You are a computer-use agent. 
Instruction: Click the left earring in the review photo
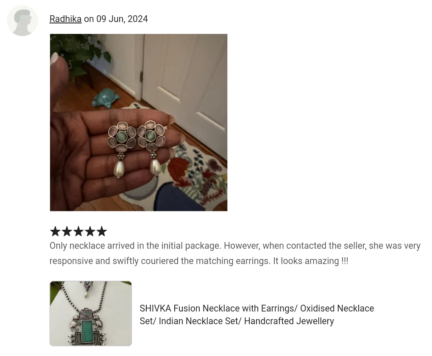click(121, 150)
